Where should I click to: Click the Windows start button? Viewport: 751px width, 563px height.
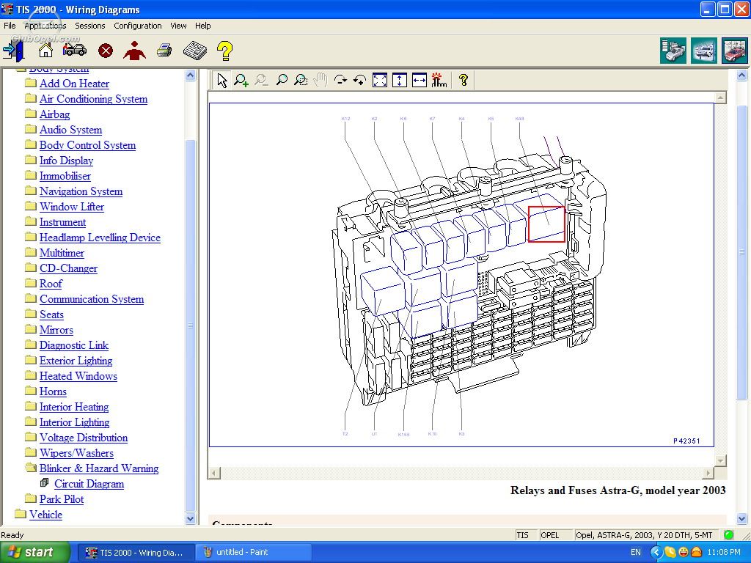pyautogui.click(x=34, y=553)
